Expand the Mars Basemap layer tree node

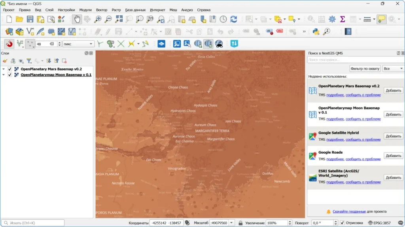[4, 69]
